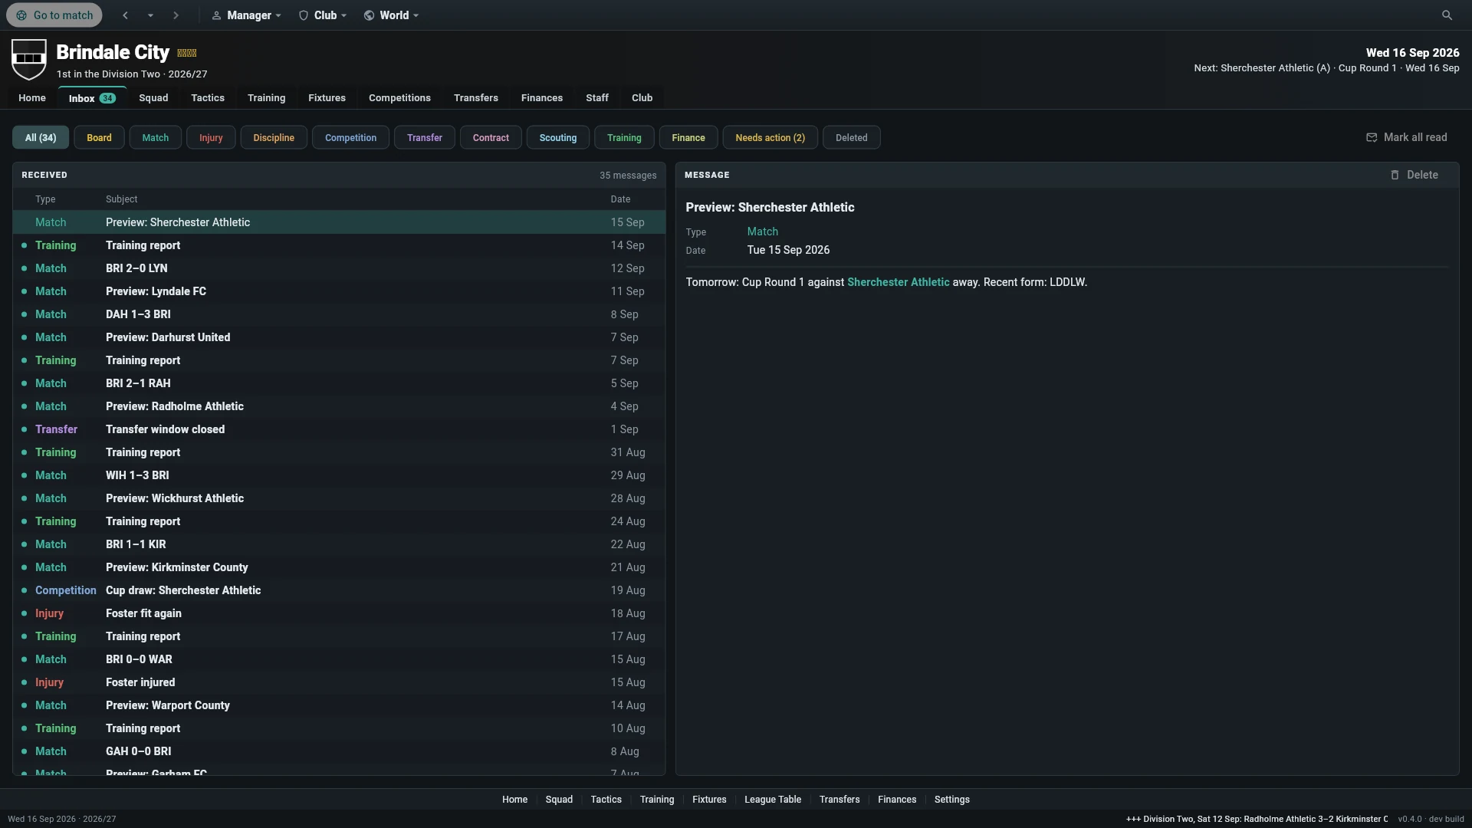Show Deleted messages filter
The width and height of the screenshot is (1472, 828).
(x=851, y=138)
